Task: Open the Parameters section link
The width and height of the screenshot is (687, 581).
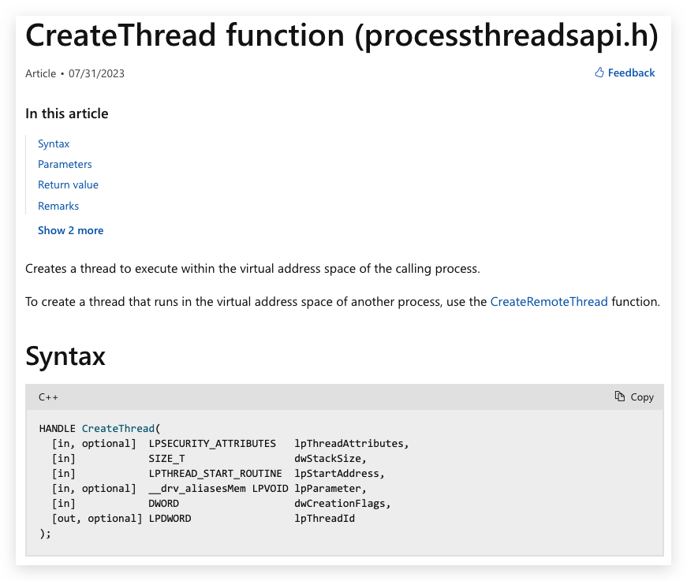Action: (x=65, y=164)
